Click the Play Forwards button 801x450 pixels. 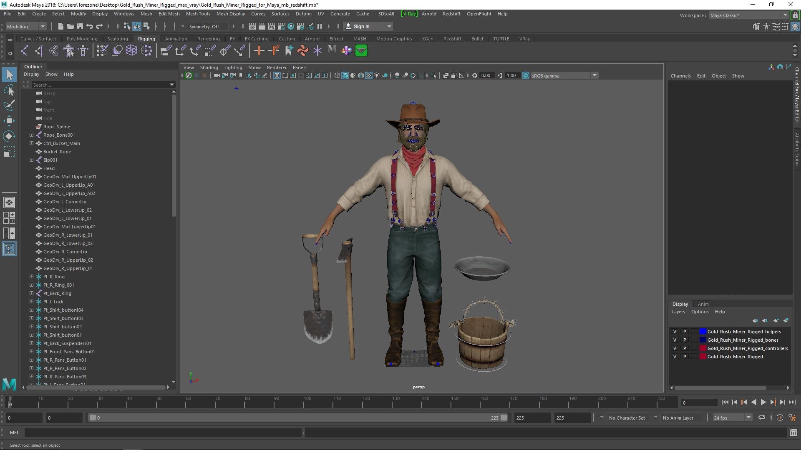pos(763,402)
